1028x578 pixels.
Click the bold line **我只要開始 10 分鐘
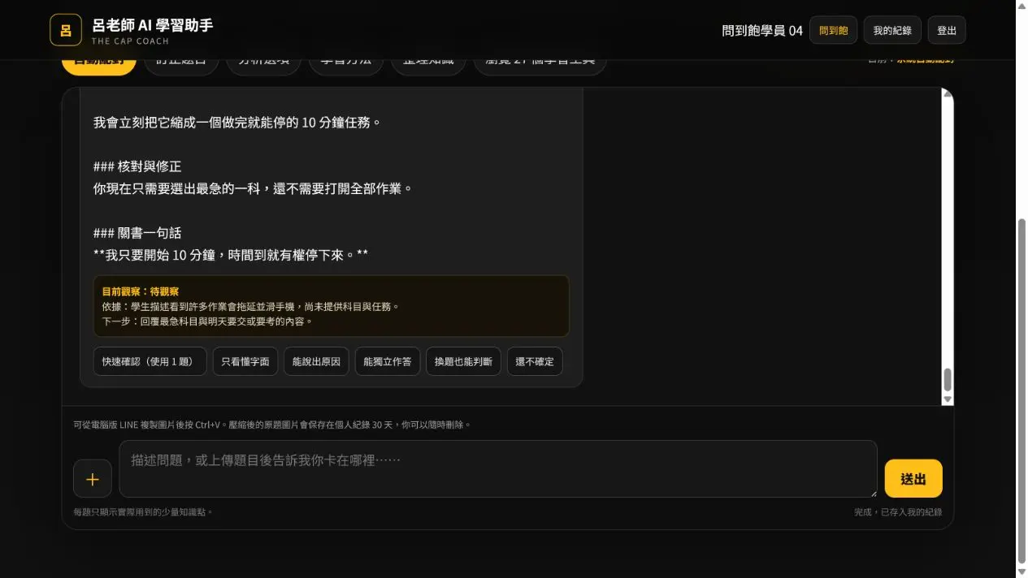231,255
